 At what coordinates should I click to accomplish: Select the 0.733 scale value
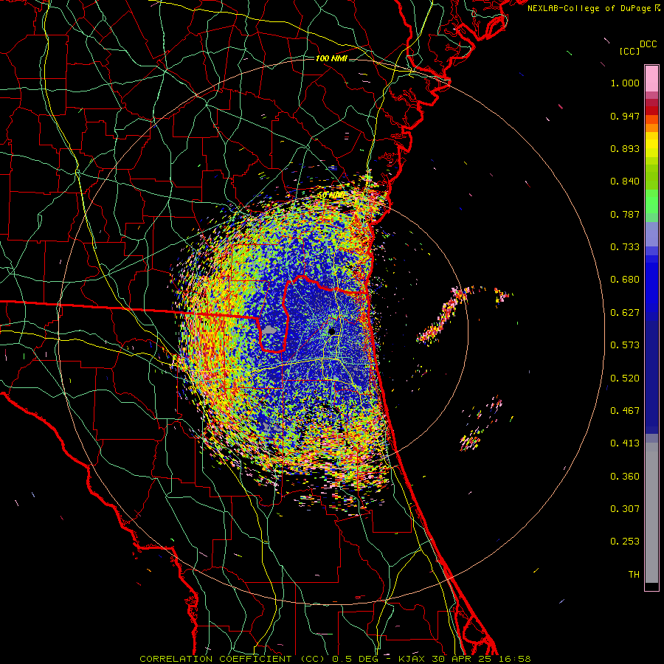[x=625, y=247]
